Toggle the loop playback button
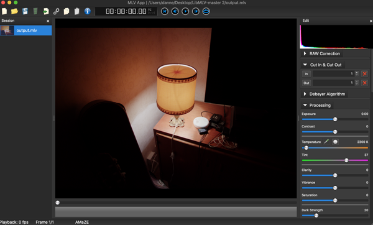 pos(206,11)
